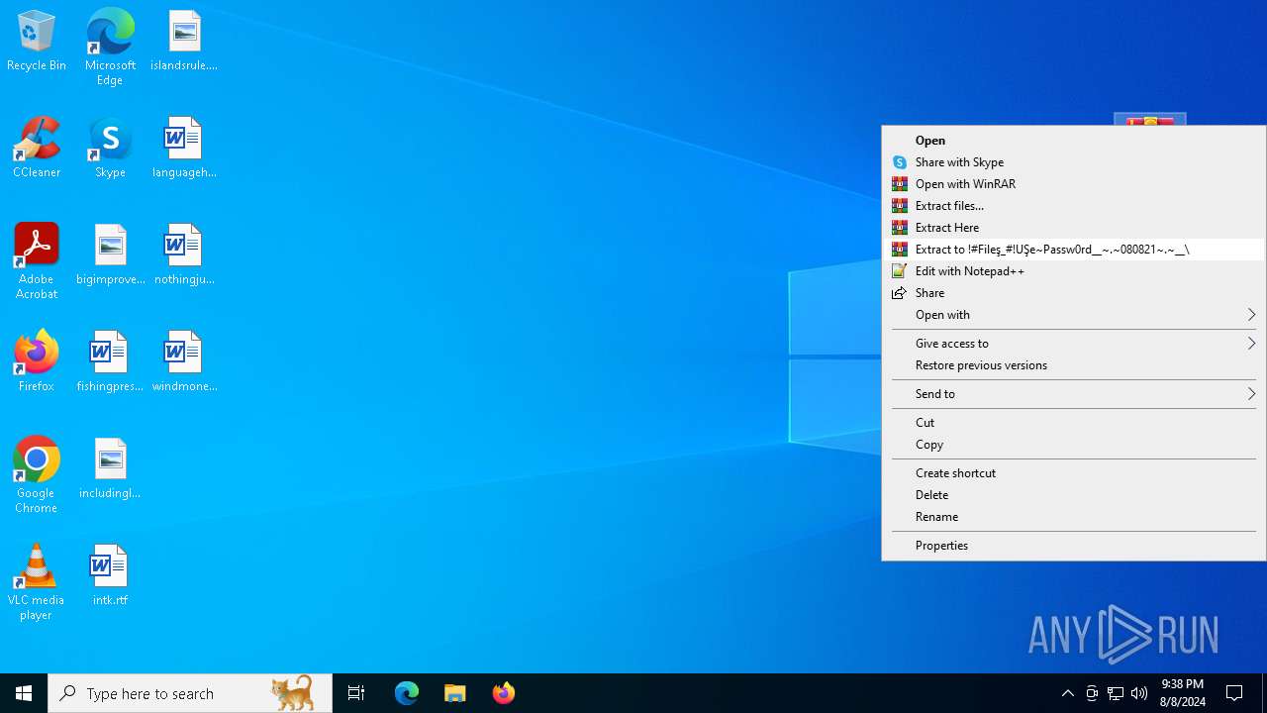
Task: Open Task View from the taskbar
Action: [356, 693]
